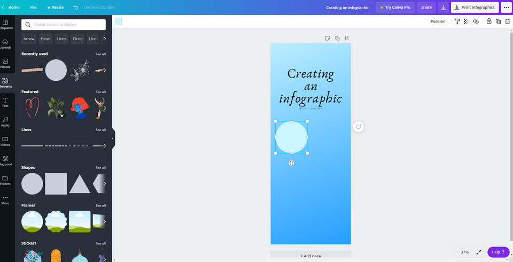This screenshot has height=262, width=513.
Task: Click See all for Featured
Action: tap(100, 92)
